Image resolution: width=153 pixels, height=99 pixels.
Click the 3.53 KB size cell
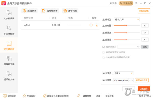click(x=56, y=25)
